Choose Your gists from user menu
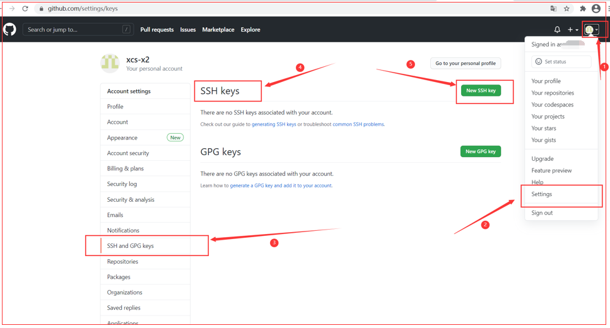The width and height of the screenshot is (610, 328). 561,140
